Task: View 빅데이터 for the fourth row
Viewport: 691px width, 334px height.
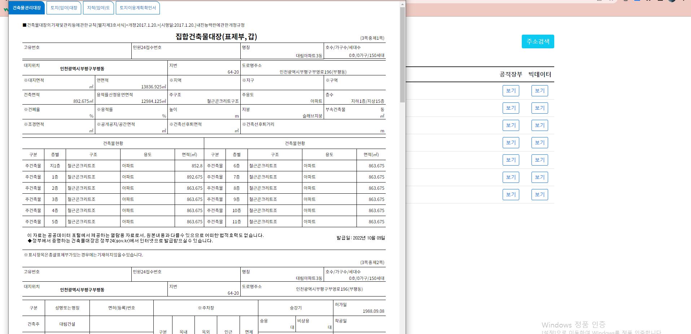Action: 539,143
